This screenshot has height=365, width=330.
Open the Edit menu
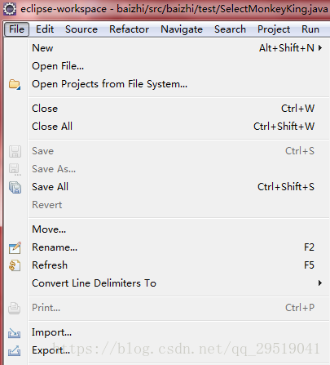click(45, 29)
